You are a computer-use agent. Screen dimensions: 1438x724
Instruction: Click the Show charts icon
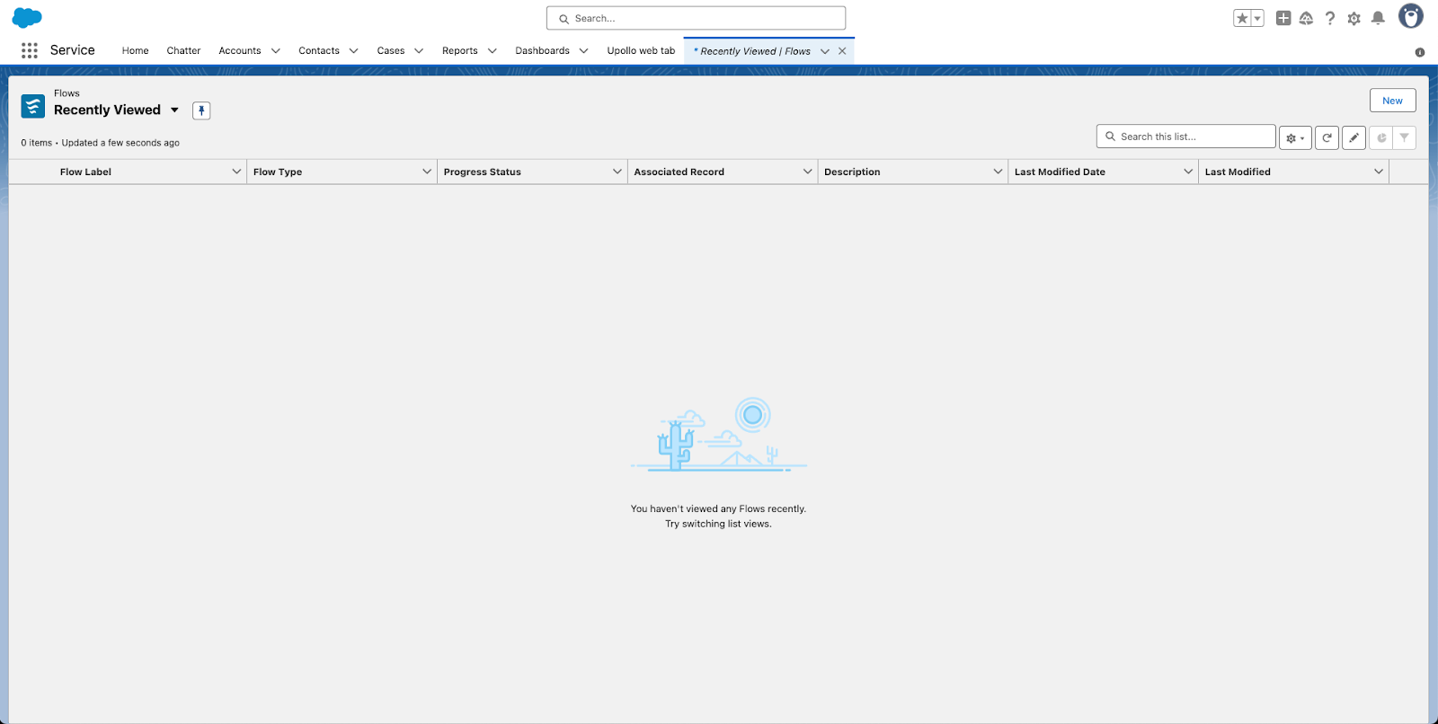1381,137
